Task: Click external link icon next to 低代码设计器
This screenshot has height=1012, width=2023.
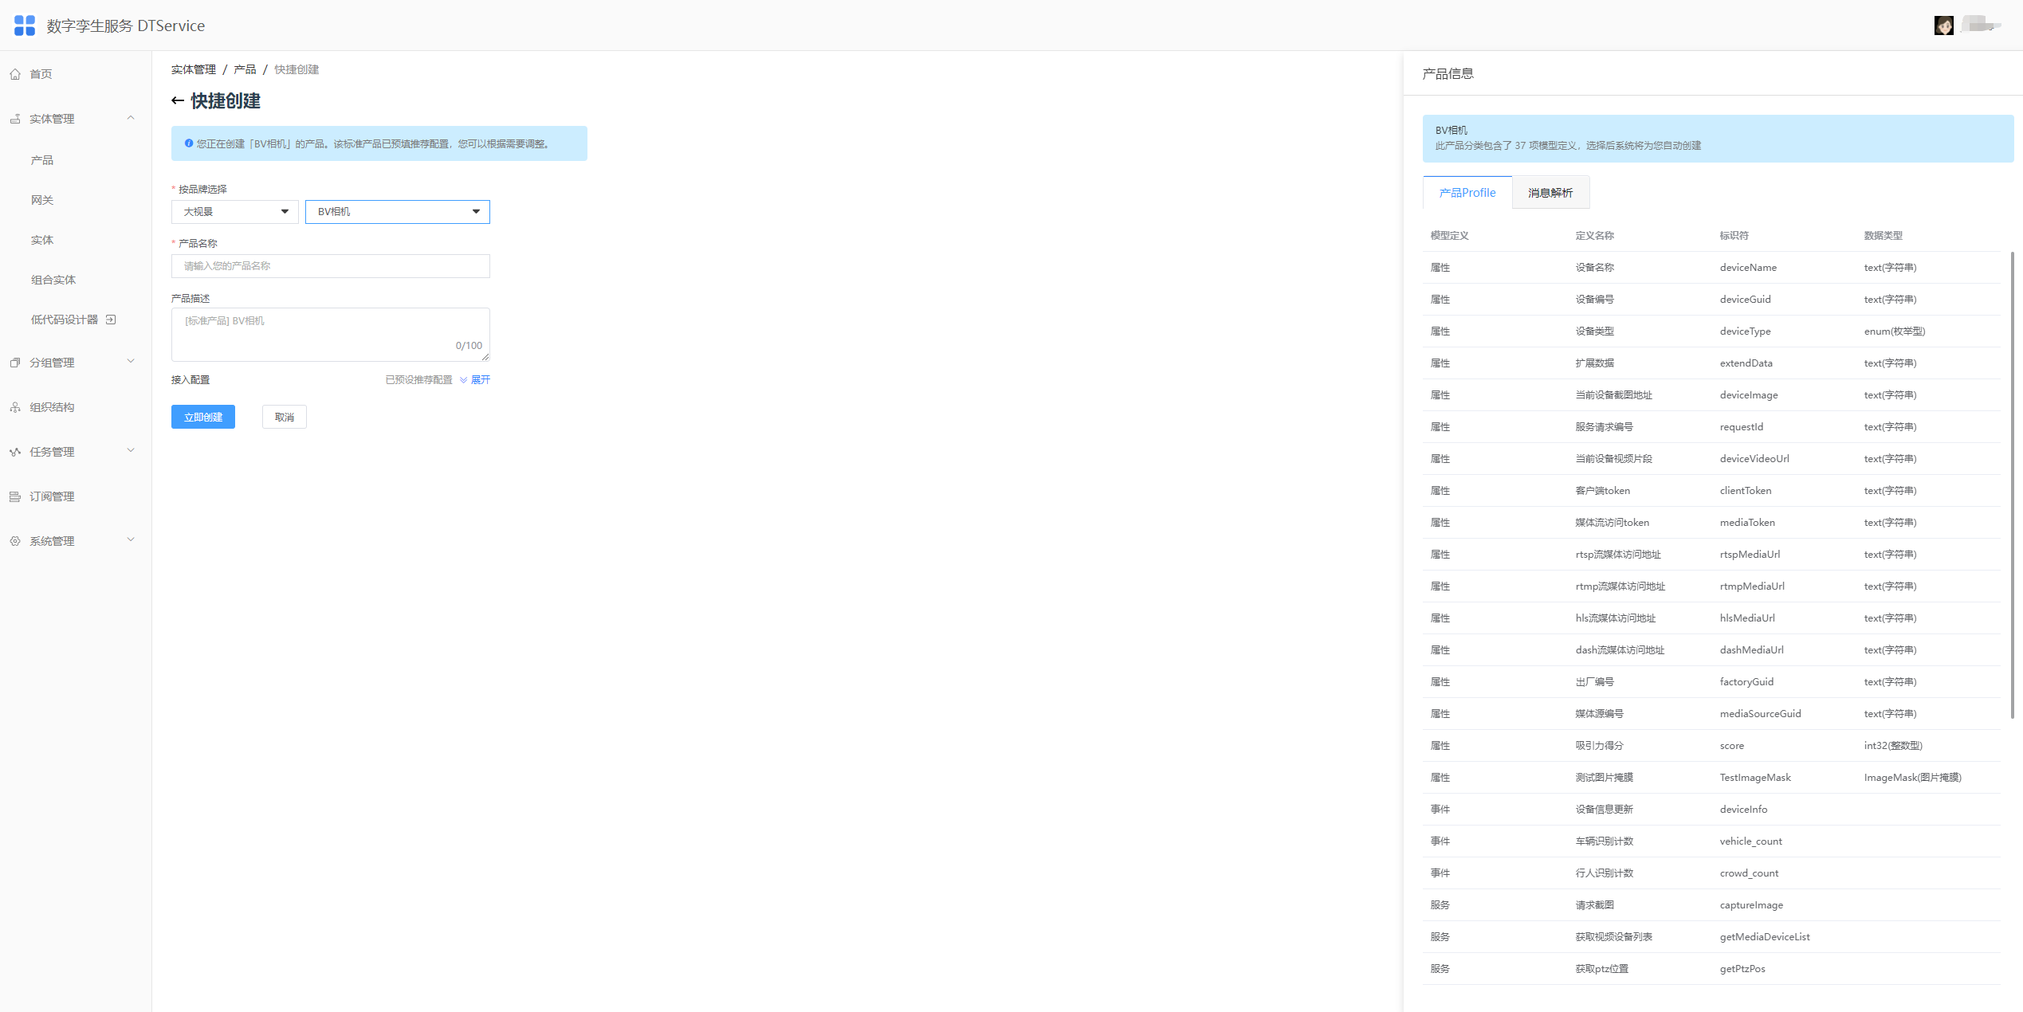Action: 111,320
